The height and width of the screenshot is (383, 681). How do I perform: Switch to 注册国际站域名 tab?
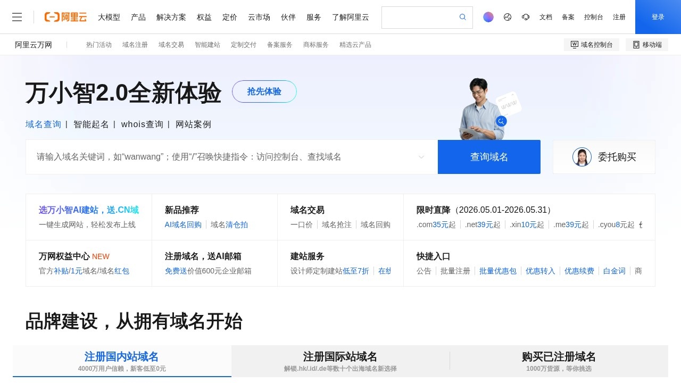coord(340,361)
